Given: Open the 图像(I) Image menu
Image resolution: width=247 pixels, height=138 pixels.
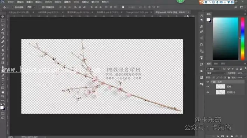Looking at the screenshot, I should click(x=29, y=2).
